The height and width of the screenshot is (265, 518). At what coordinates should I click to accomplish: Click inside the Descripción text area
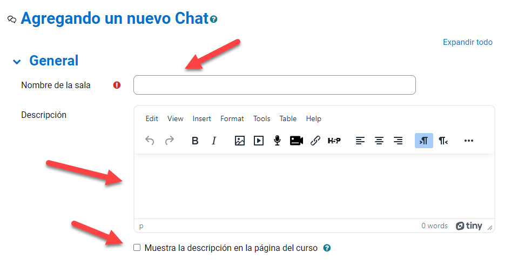(x=314, y=186)
